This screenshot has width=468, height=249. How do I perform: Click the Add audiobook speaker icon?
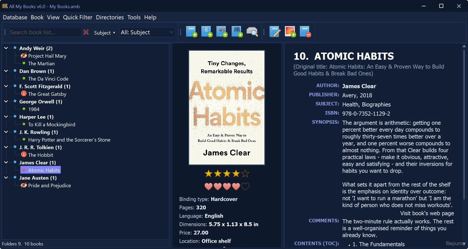222,32
